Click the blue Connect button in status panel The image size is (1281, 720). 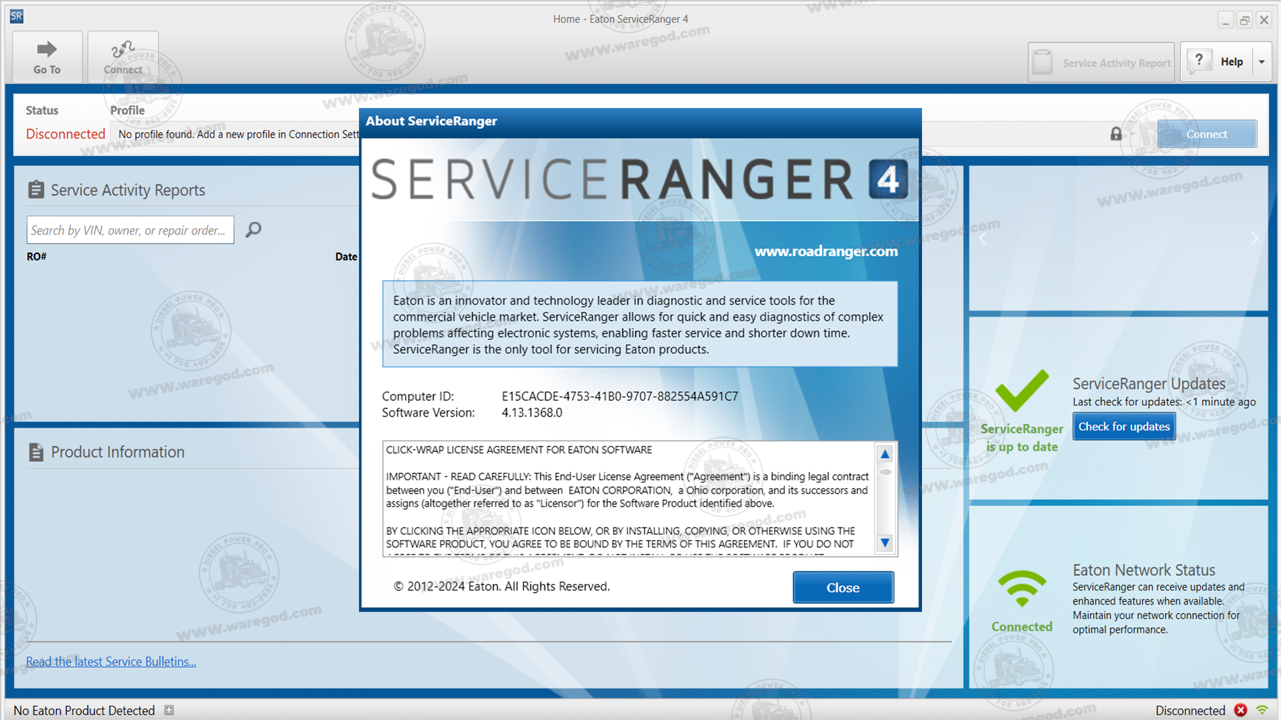(1206, 134)
